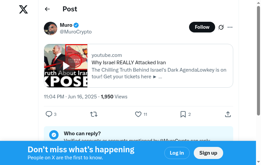Image resolution: width=261 pixels, height=165 pixels.
Task: Click the 'Who can reply?' checkmark icon
Action: [x=54, y=135]
